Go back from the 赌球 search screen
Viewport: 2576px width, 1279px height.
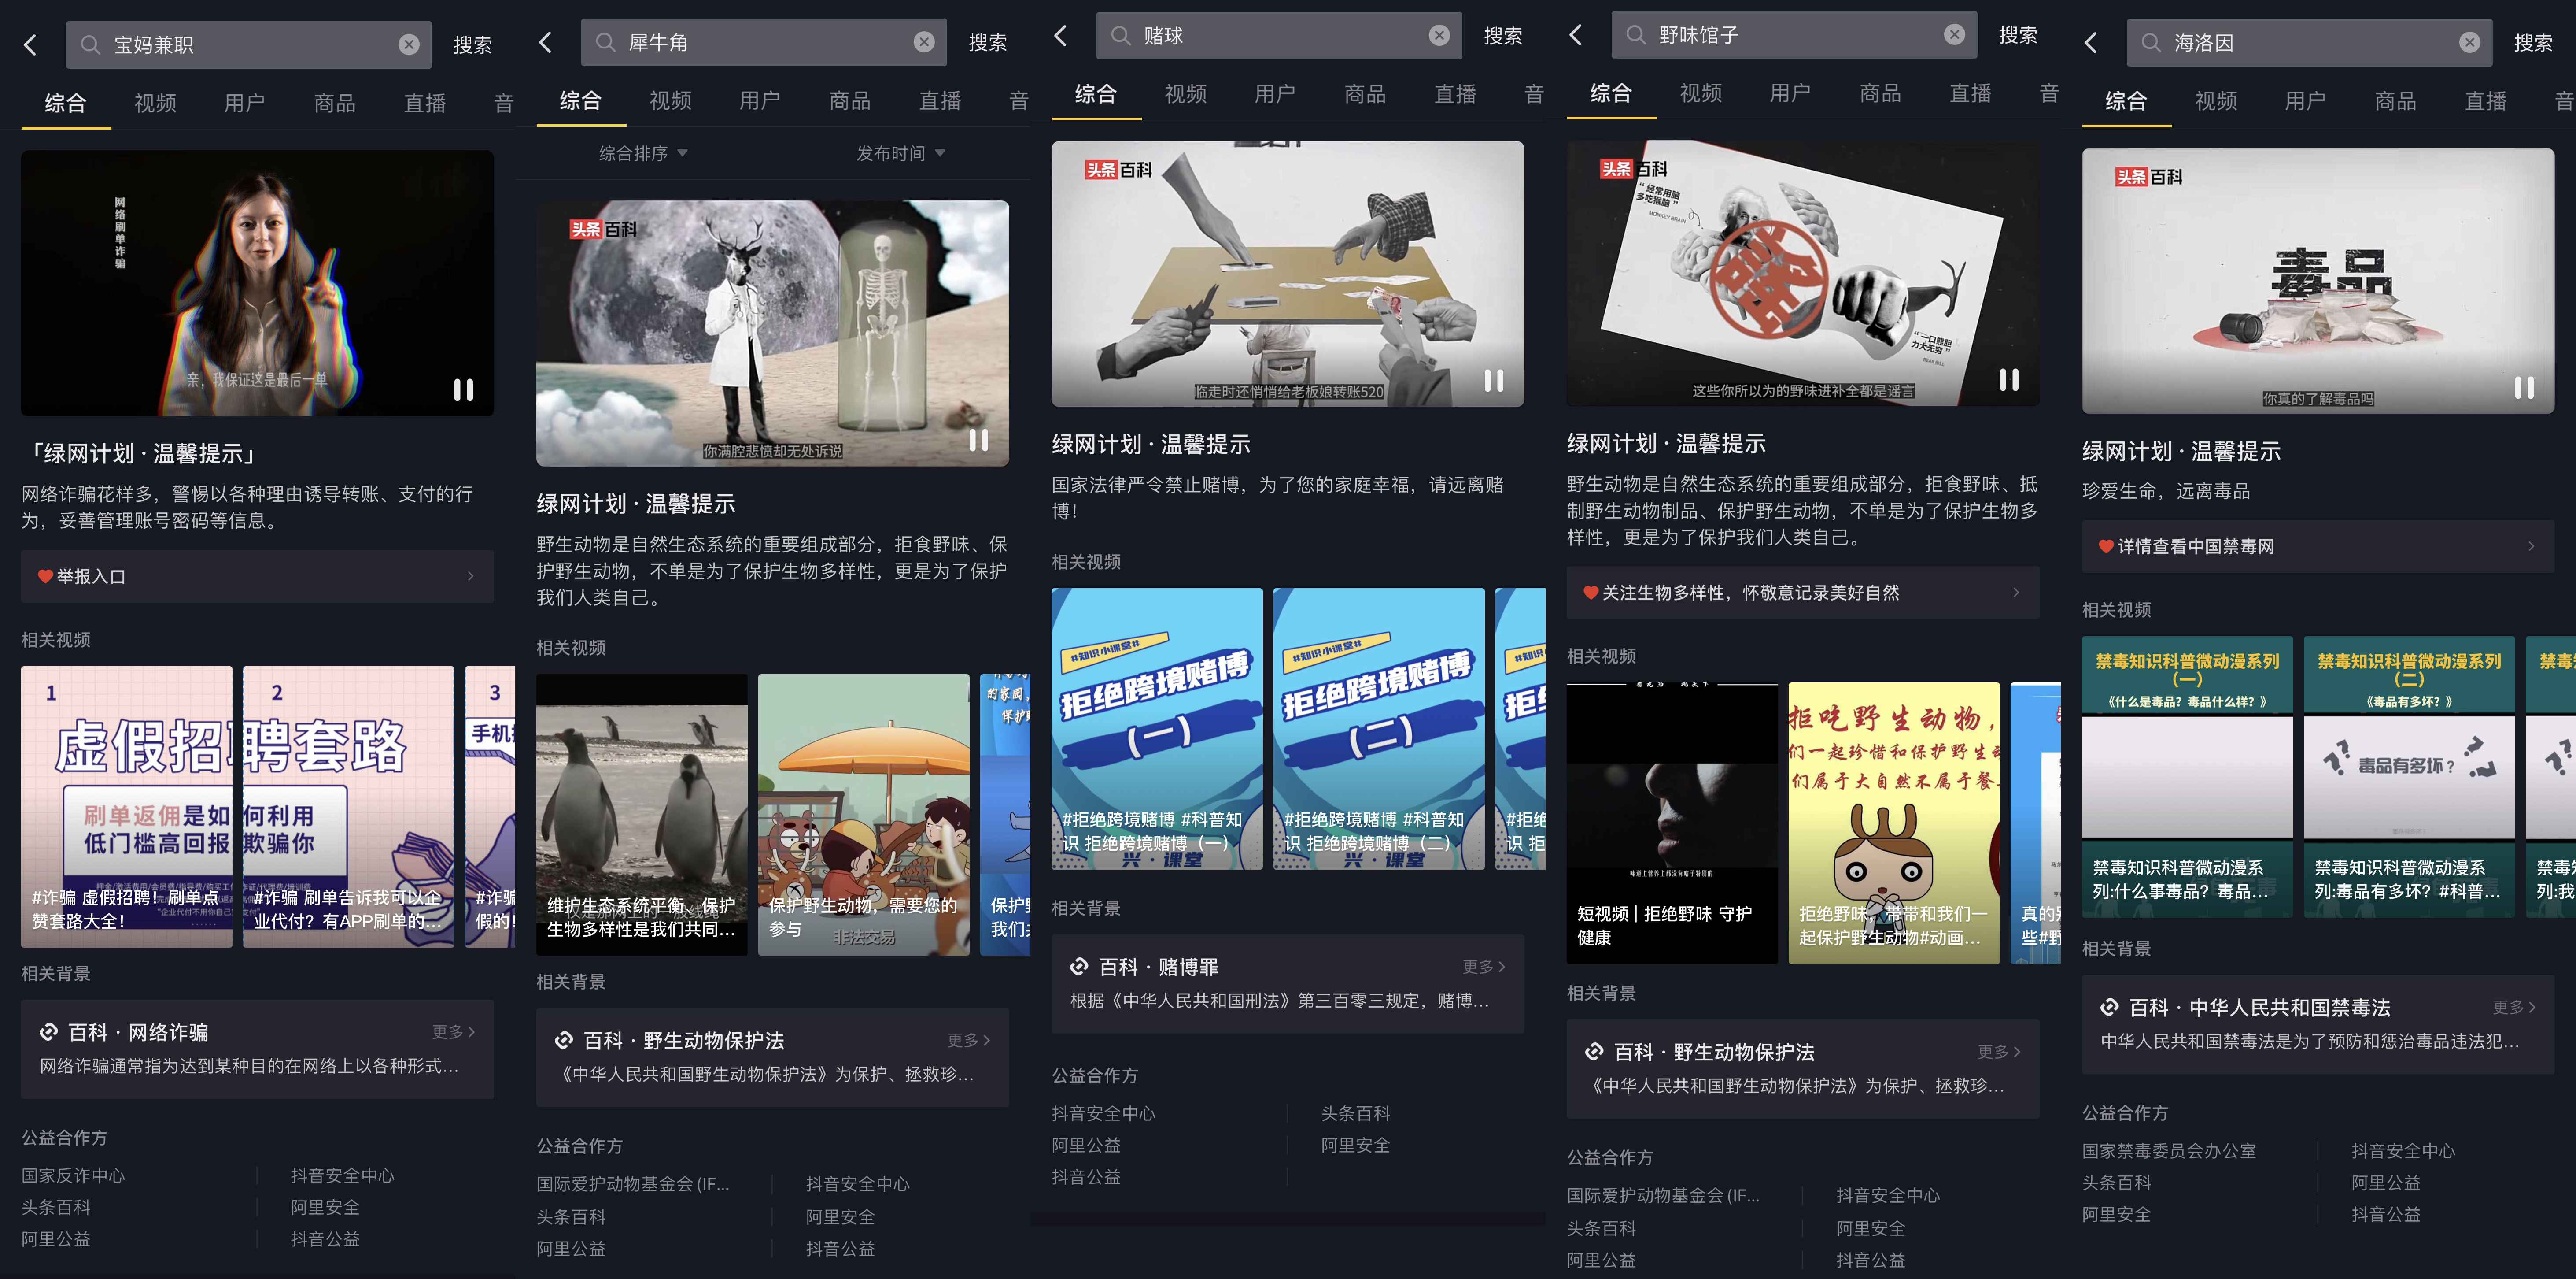1060,36
